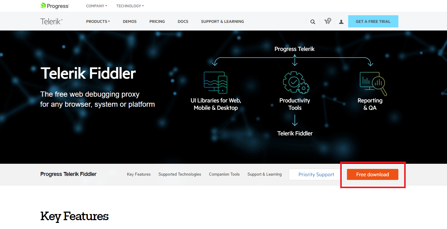The width and height of the screenshot is (447, 229).
Task: Click the Key Features heading
Action: 75,216
